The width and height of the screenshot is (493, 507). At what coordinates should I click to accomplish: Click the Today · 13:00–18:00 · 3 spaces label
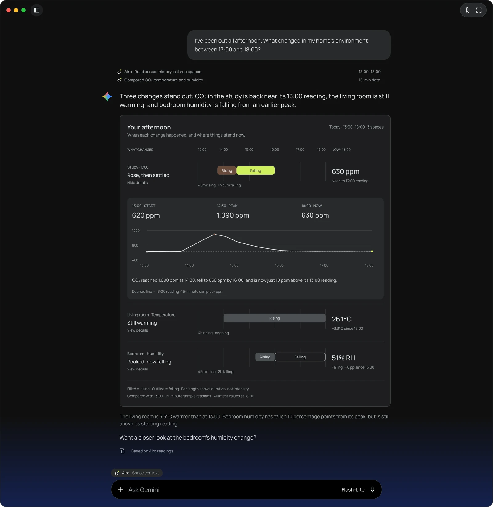coord(356,127)
